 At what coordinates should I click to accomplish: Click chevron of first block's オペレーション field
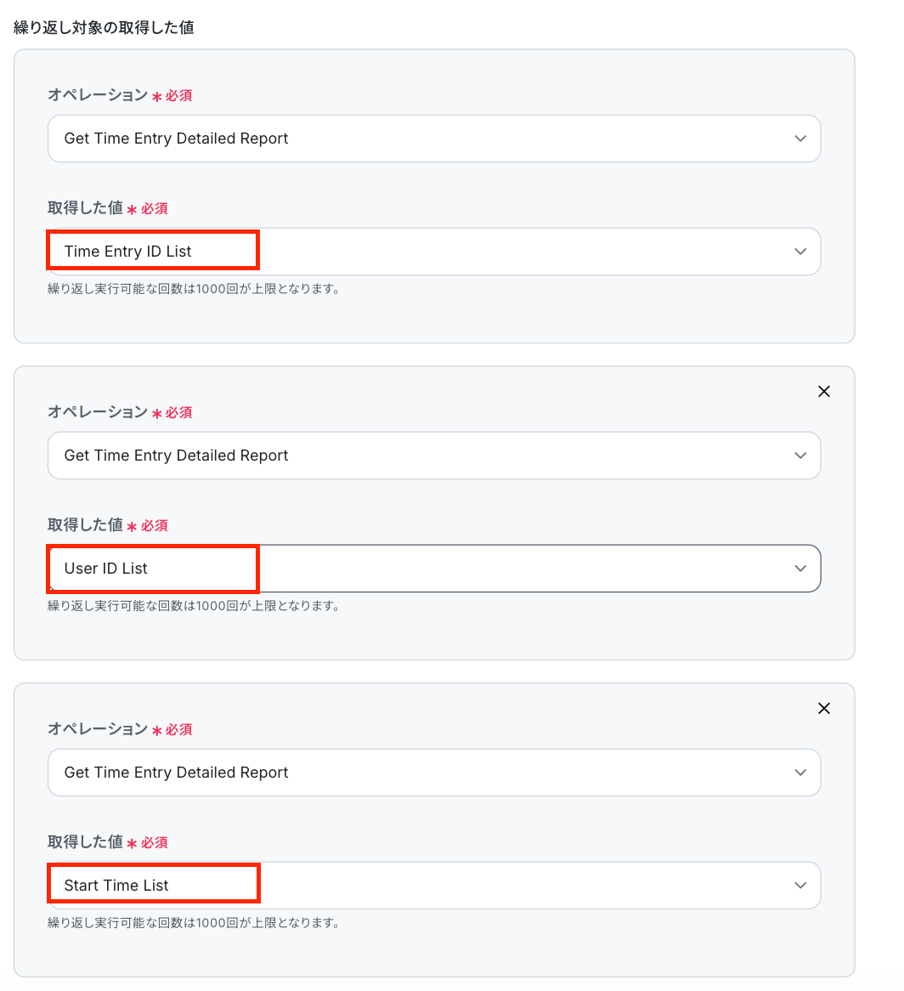[x=799, y=139]
